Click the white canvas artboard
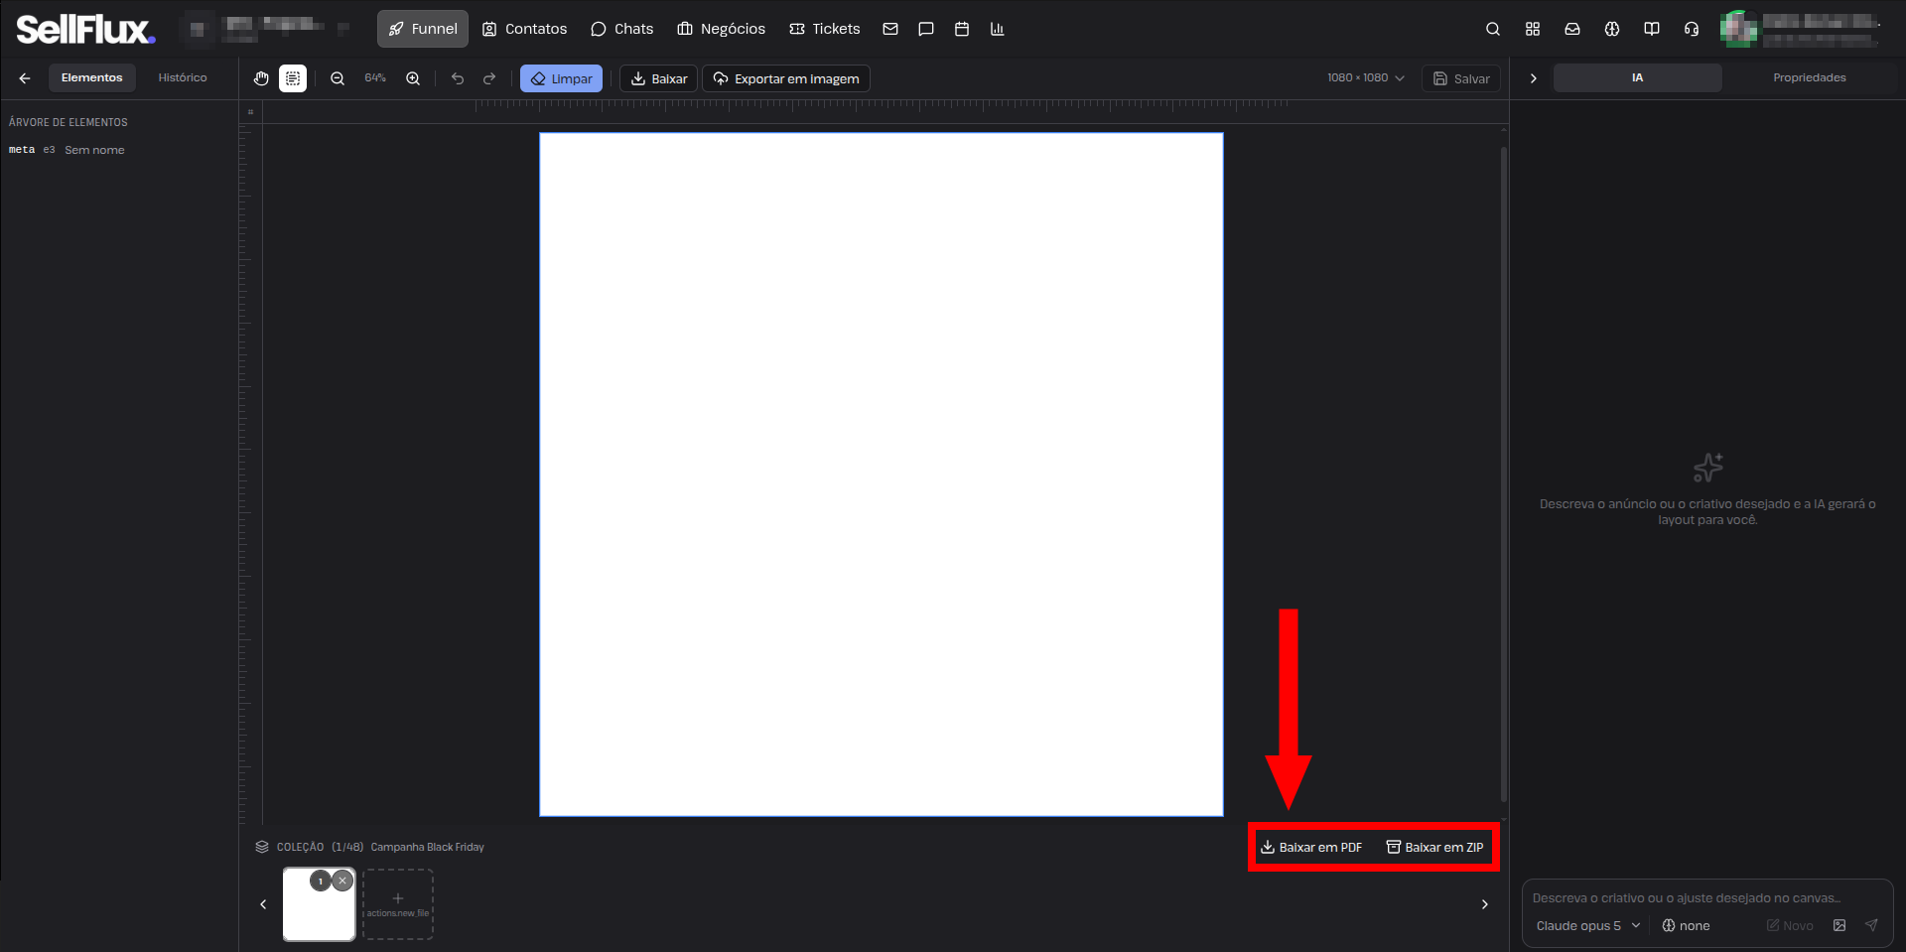 882,475
